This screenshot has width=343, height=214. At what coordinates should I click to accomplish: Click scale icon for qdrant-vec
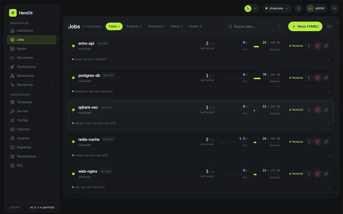pyautogui.click(x=309, y=110)
